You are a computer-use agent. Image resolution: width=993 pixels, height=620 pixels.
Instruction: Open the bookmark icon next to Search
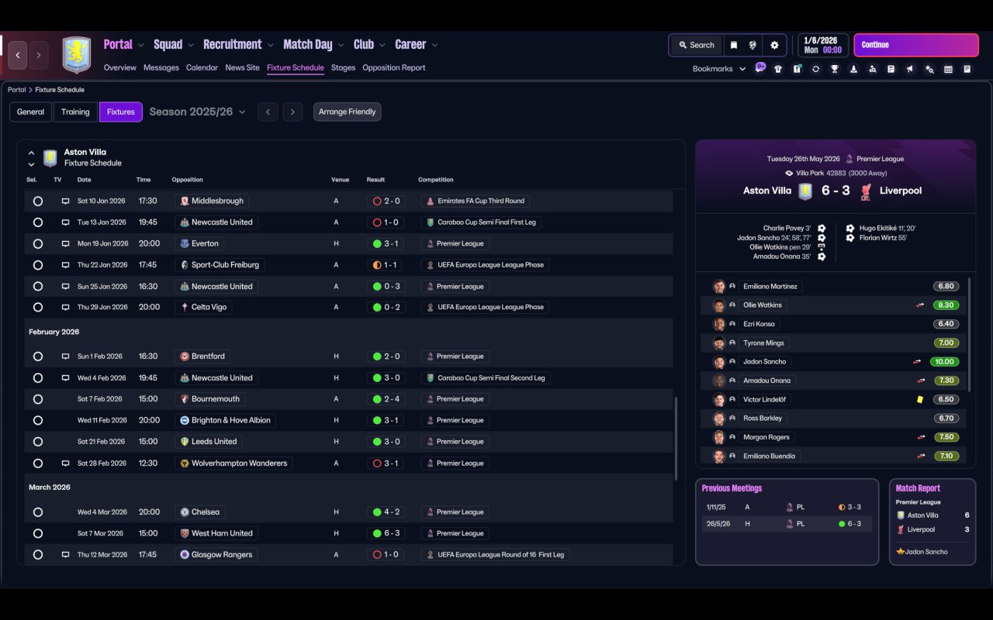[x=733, y=45]
